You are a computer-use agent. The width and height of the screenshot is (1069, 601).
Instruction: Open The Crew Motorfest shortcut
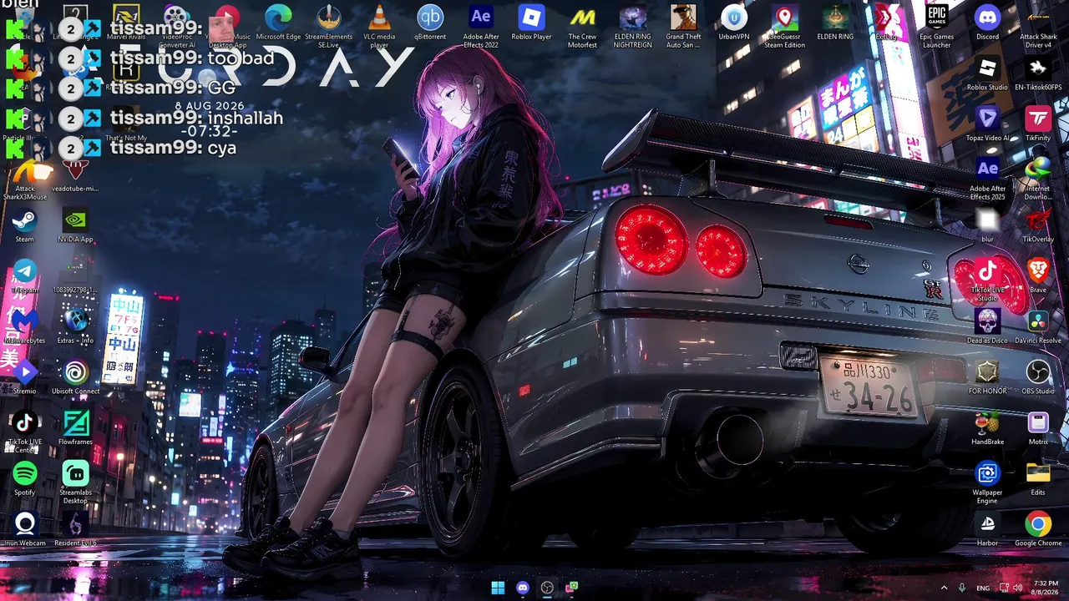(x=582, y=27)
